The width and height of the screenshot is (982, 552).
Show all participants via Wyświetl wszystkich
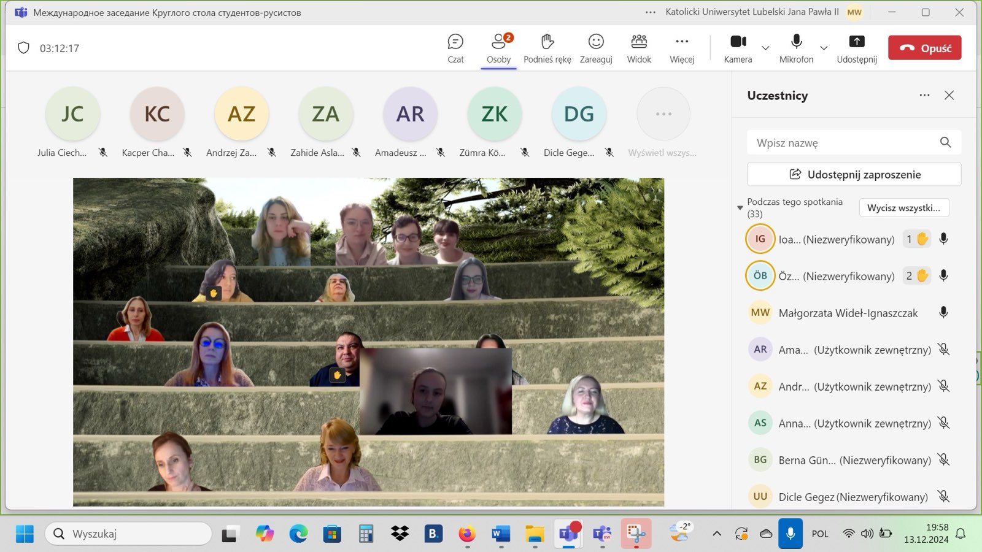(663, 115)
